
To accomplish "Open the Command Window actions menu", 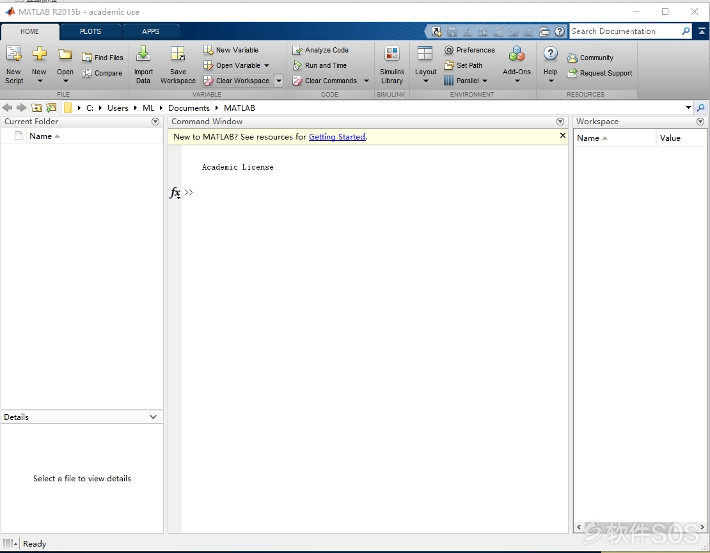I will [x=560, y=122].
